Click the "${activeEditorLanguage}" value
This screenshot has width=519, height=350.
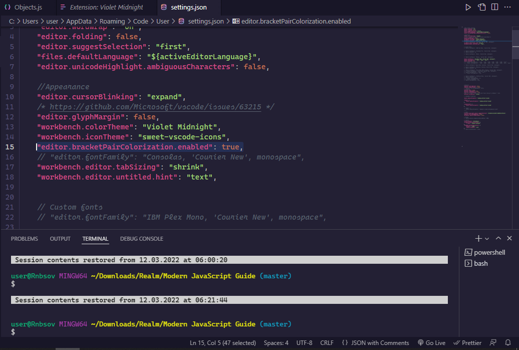pyautogui.click(x=202, y=57)
